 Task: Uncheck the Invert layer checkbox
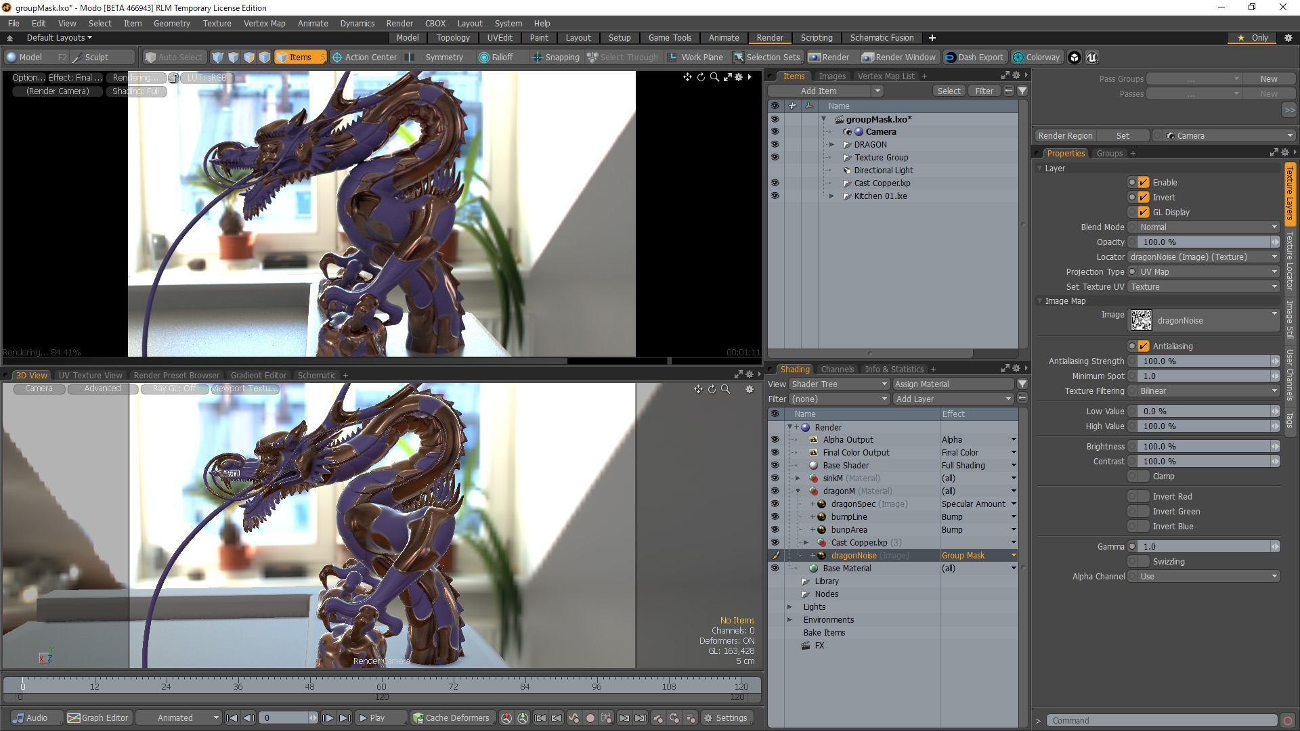tap(1144, 198)
